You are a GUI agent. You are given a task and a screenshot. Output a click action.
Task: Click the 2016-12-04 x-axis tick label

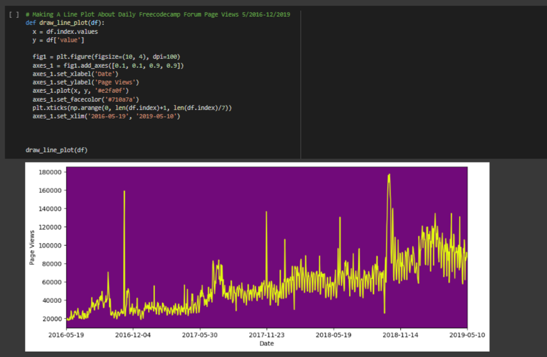point(133,335)
